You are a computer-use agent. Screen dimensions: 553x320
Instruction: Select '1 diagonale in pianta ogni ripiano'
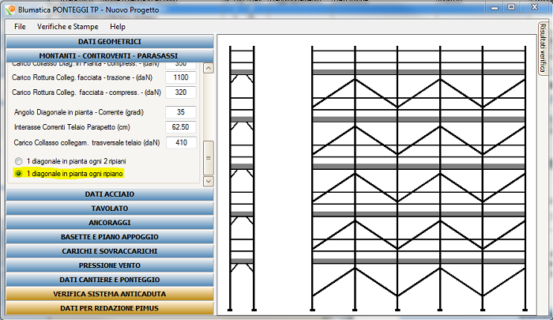(x=19, y=172)
